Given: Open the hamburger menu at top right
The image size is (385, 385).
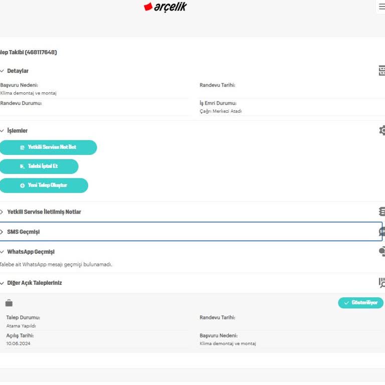Looking at the screenshot, I should coord(381,7).
